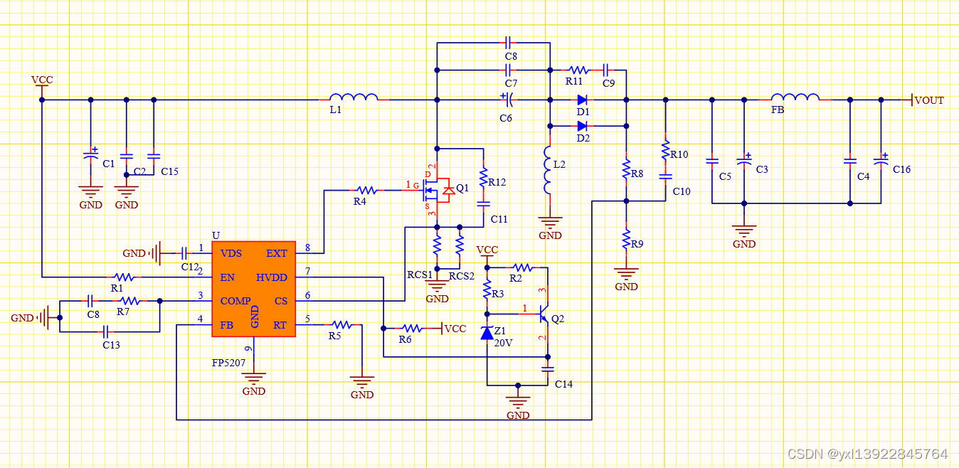
Task: Select the R10 resistor symbol
Action: [665, 150]
